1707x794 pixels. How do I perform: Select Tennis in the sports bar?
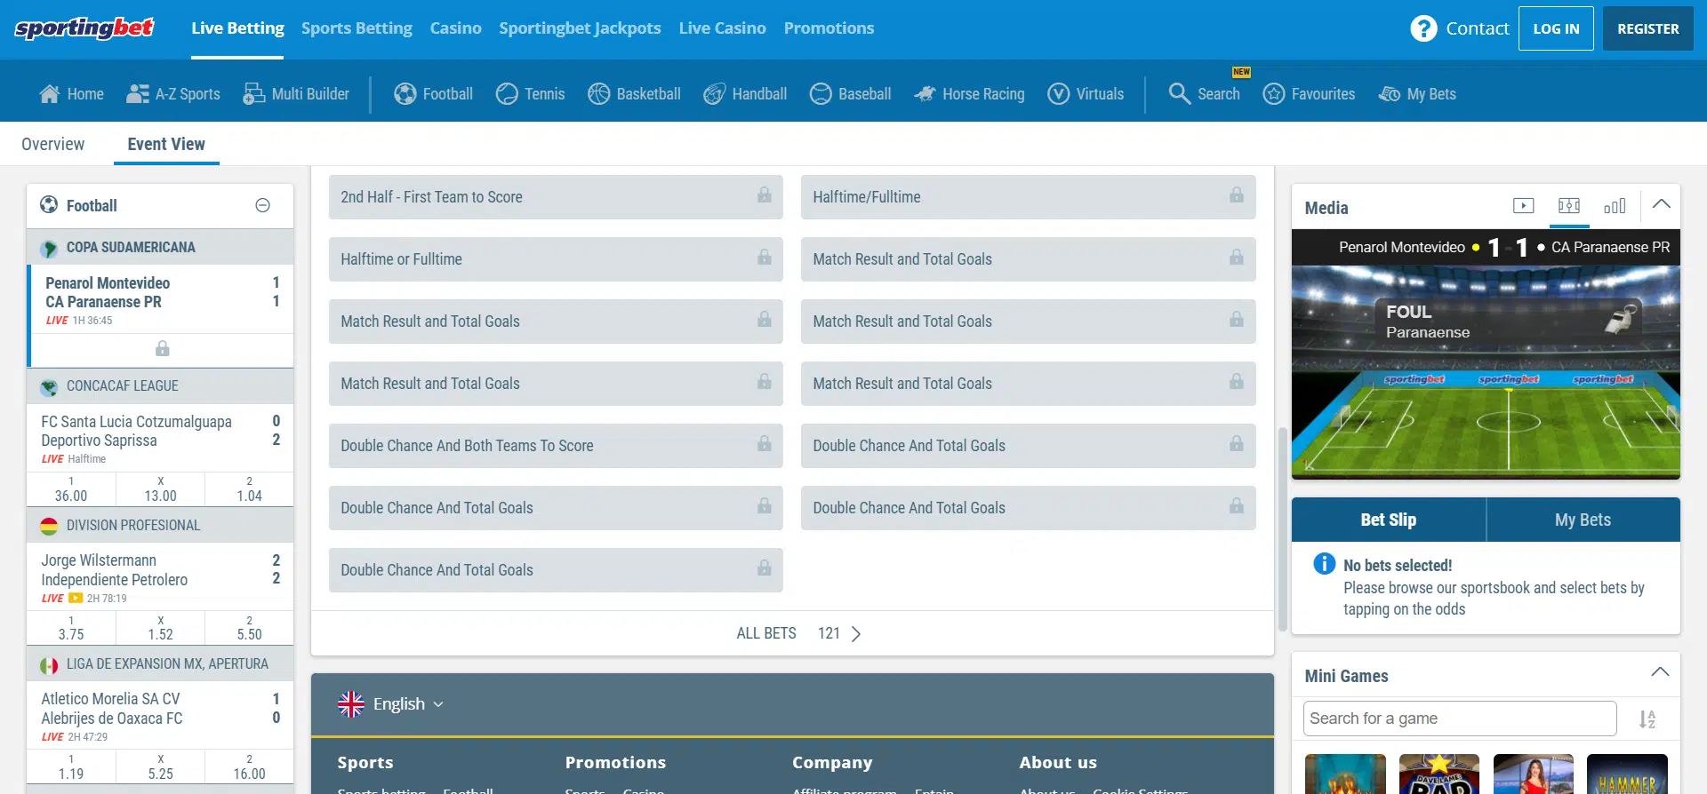pyautogui.click(x=530, y=93)
